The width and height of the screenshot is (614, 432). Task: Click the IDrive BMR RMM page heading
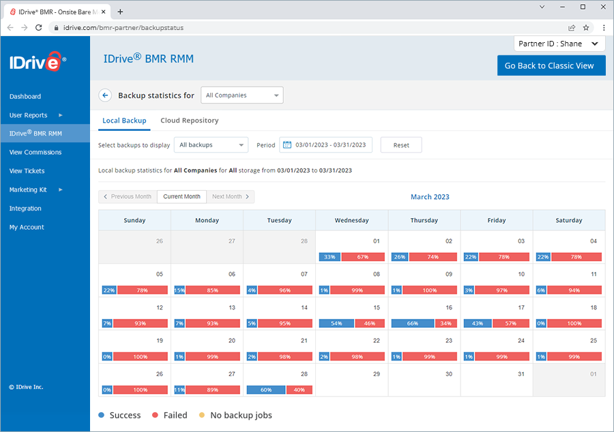[x=149, y=59]
